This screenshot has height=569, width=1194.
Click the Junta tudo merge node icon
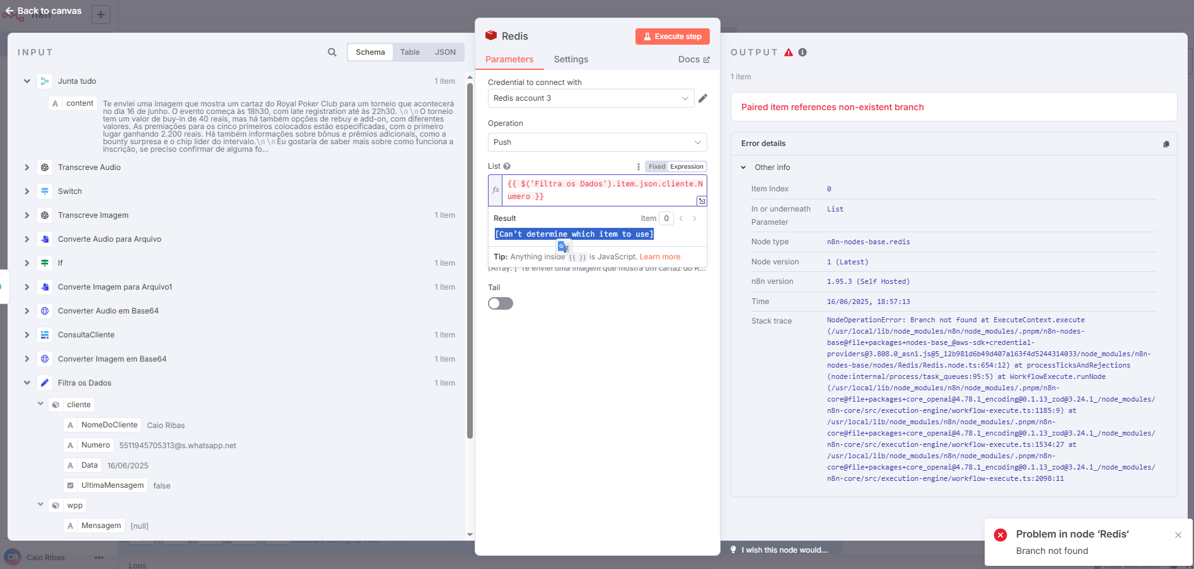tap(45, 81)
